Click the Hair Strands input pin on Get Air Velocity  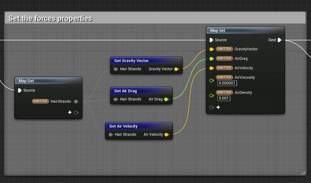point(111,134)
